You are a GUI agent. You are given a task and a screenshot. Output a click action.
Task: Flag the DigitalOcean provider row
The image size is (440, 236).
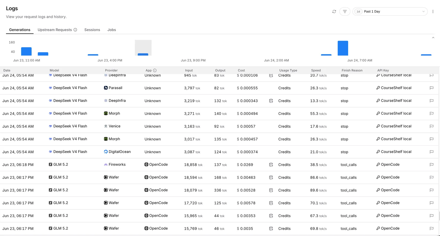[x=431, y=152]
